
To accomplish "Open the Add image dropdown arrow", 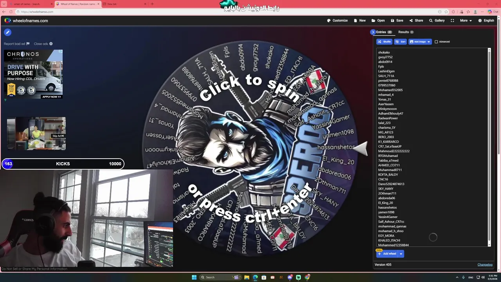I will pos(429,42).
